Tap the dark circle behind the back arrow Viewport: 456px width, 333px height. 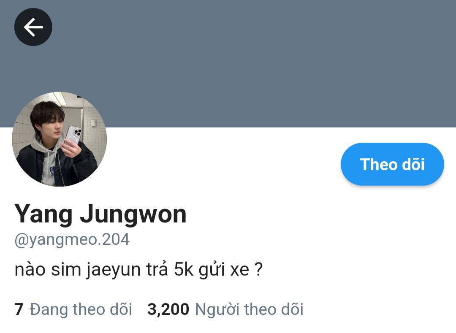point(33,27)
